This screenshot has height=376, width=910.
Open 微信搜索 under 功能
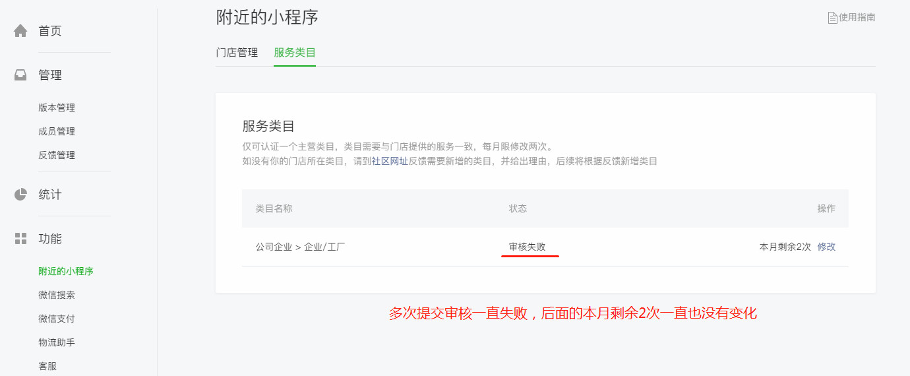coord(57,295)
